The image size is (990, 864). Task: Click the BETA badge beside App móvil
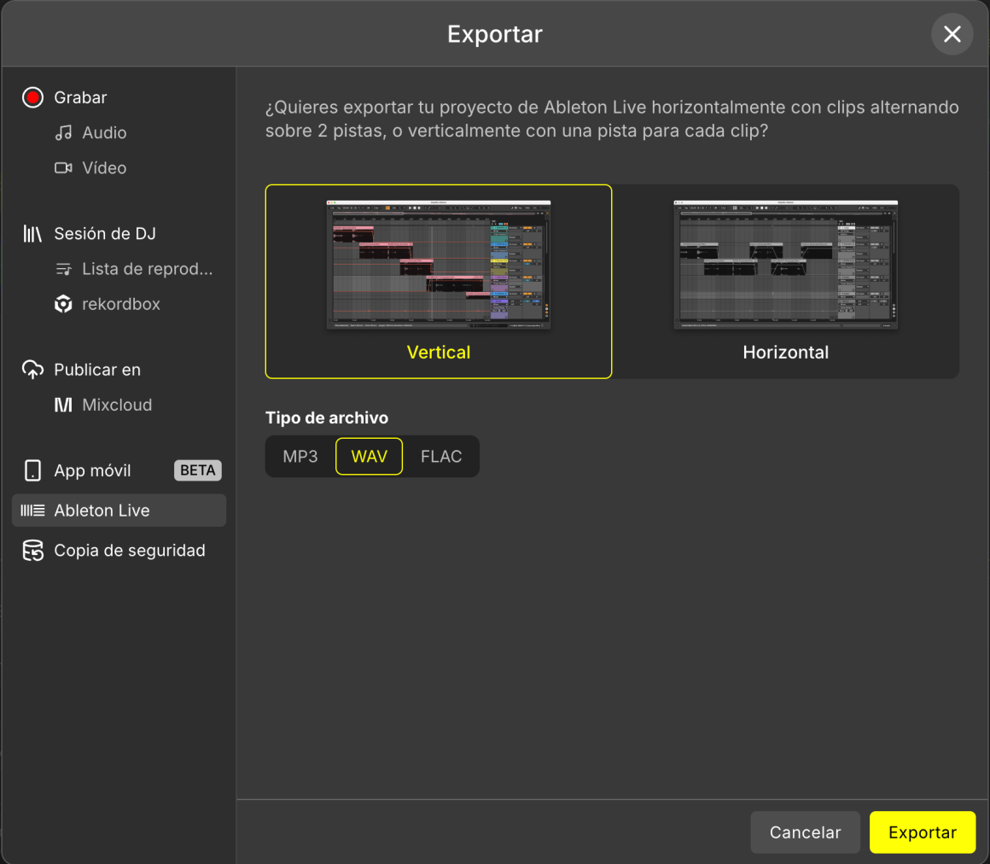tap(197, 470)
